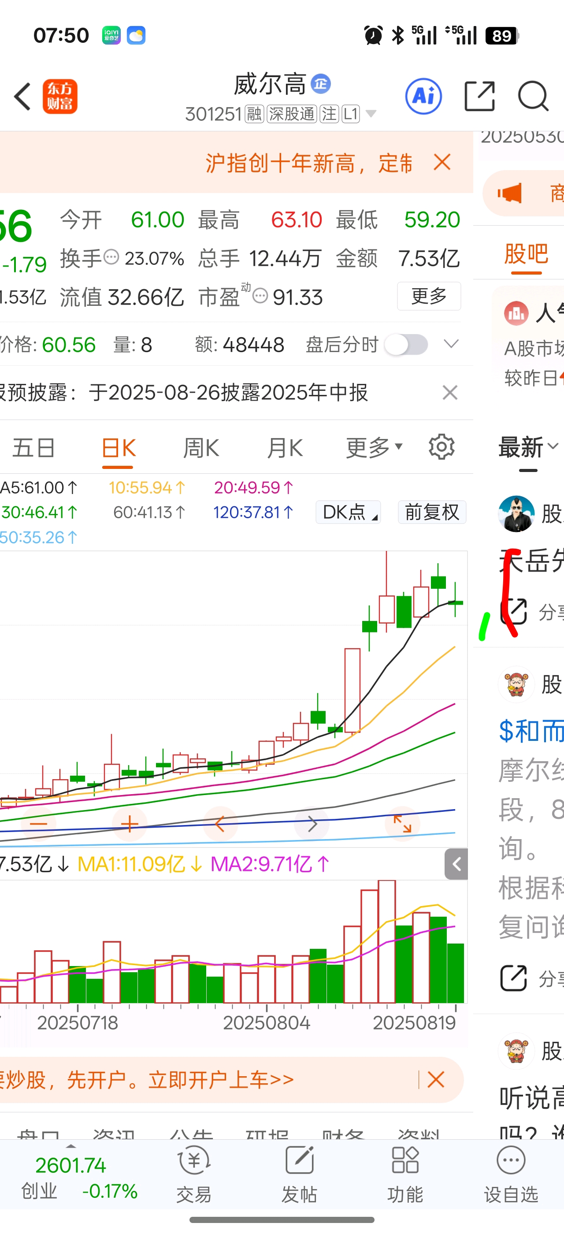
Task: Tap the 换手 info smiley icon
Action: tap(111, 257)
